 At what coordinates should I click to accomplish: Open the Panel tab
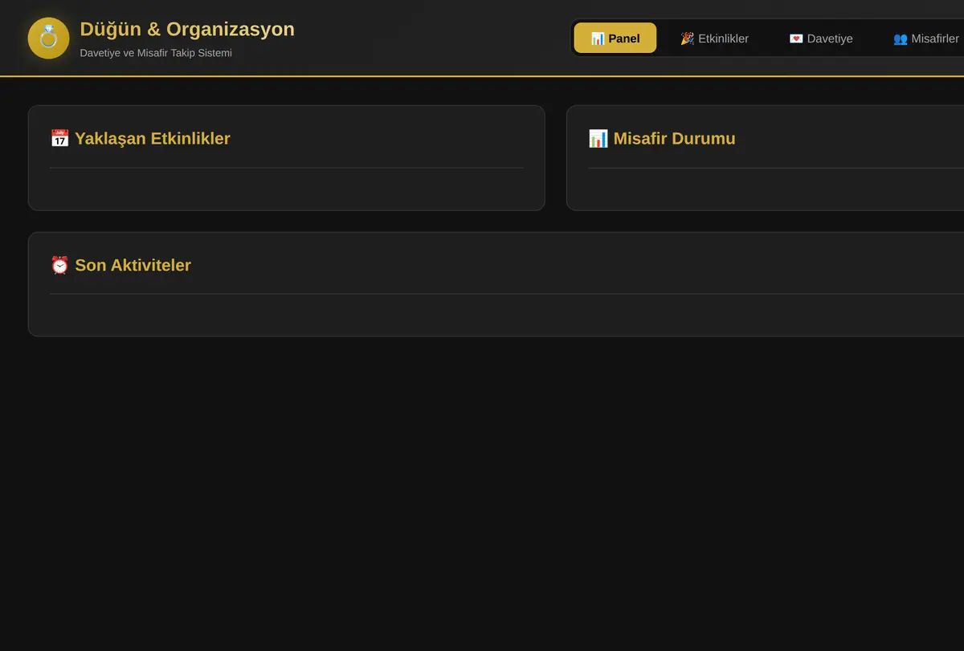pyautogui.click(x=615, y=38)
